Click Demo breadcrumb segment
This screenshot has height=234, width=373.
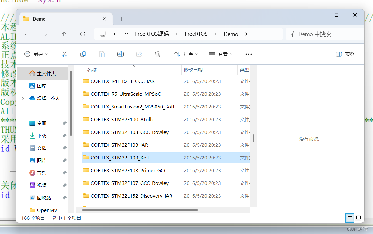(231, 34)
